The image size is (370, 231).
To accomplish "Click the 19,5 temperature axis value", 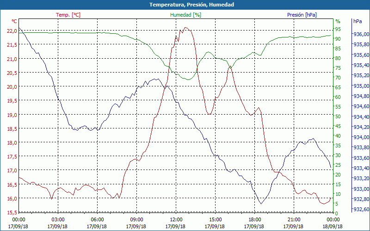I will tap(12, 101).
